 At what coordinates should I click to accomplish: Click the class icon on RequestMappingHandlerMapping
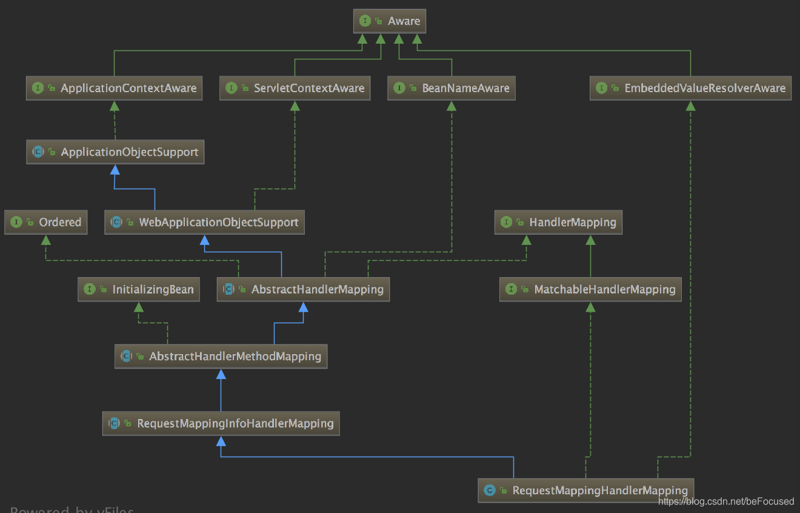pos(489,491)
